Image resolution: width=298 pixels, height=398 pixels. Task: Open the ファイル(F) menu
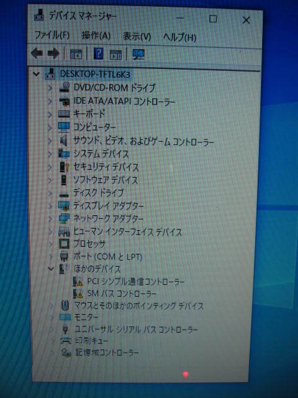tap(52, 35)
